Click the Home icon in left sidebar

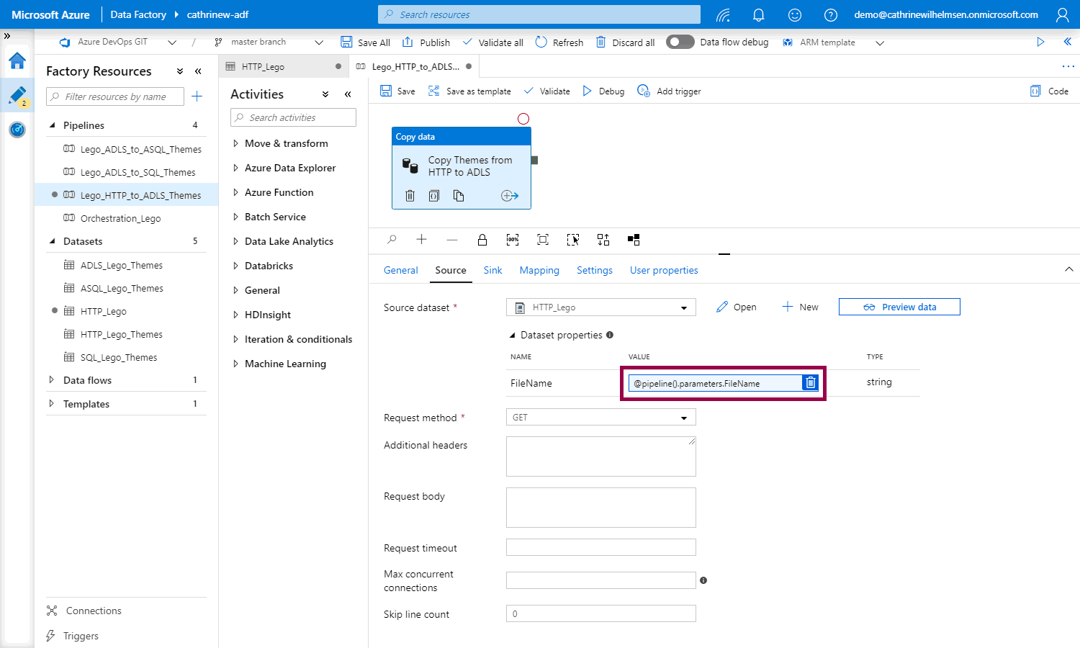pos(17,61)
